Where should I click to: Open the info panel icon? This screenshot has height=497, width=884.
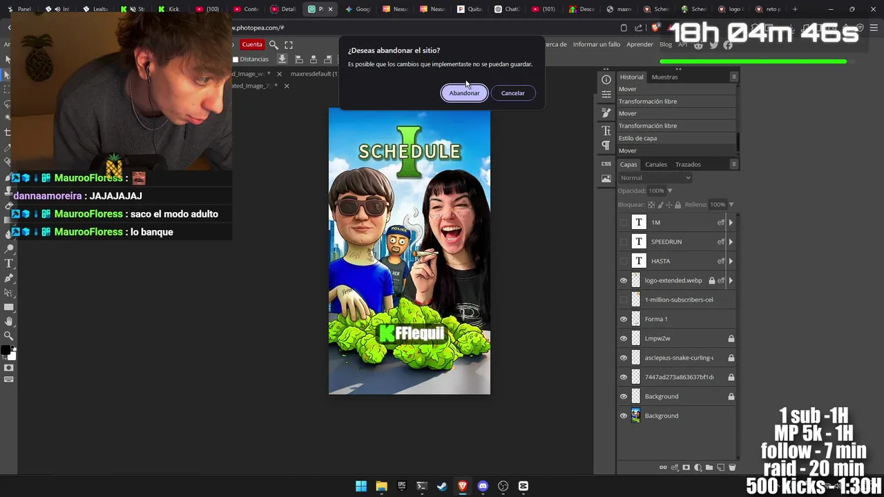(x=606, y=79)
